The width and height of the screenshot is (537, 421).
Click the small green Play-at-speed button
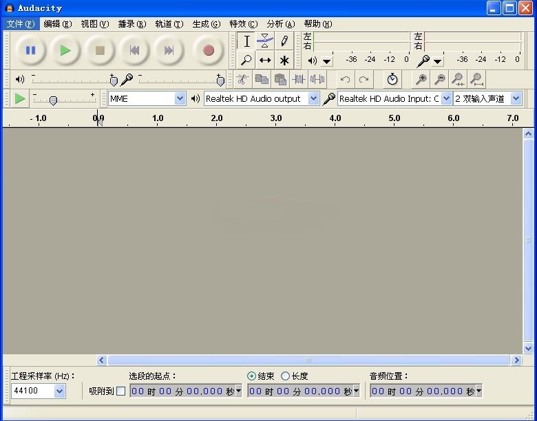point(20,98)
